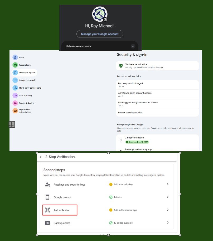The image size is (213, 241).
Task: Open Third-party connections via its icon
Action: click(x=15, y=88)
